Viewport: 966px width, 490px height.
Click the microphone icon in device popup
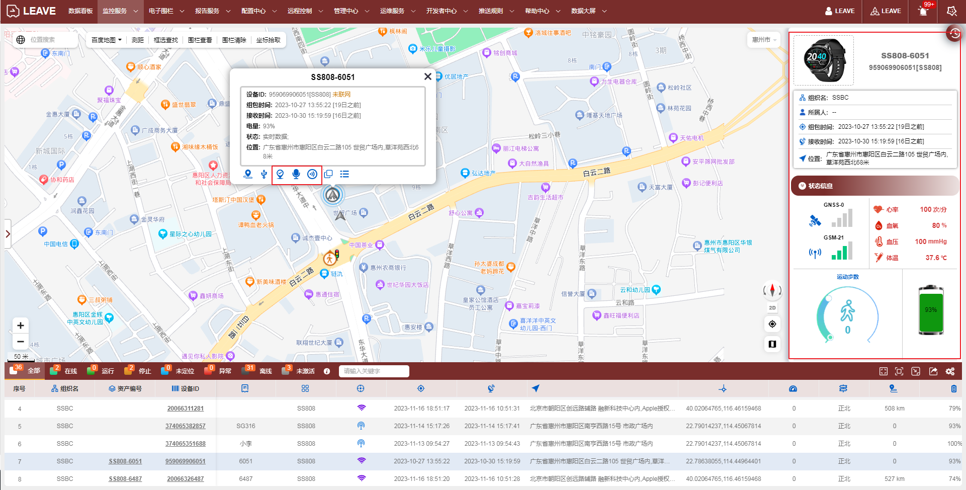[296, 174]
